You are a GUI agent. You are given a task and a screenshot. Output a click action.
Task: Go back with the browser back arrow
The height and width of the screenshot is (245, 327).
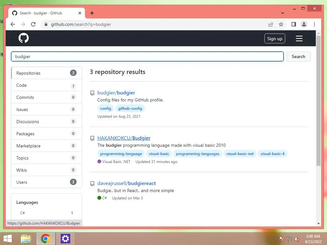[x=13, y=24]
